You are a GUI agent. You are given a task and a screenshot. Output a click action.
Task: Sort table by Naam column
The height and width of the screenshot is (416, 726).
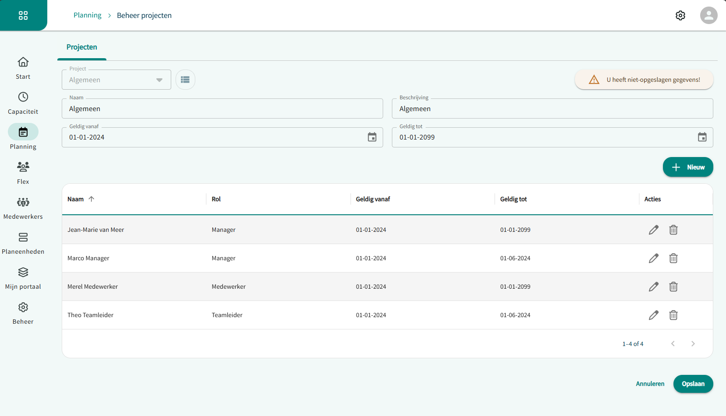click(76, 199)
